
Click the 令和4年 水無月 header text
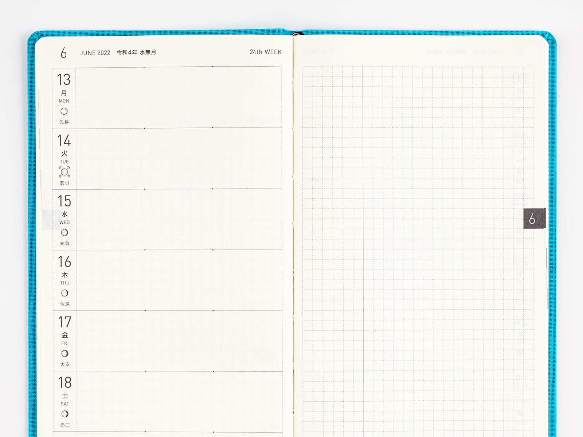coord(136,52)
